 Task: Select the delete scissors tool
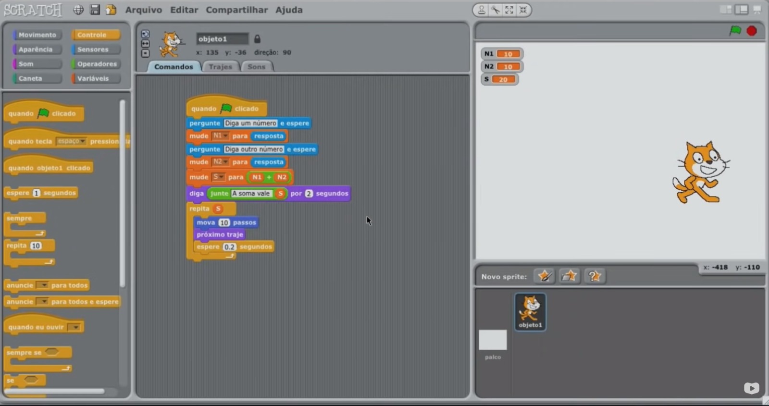click(x=495, y=10)
